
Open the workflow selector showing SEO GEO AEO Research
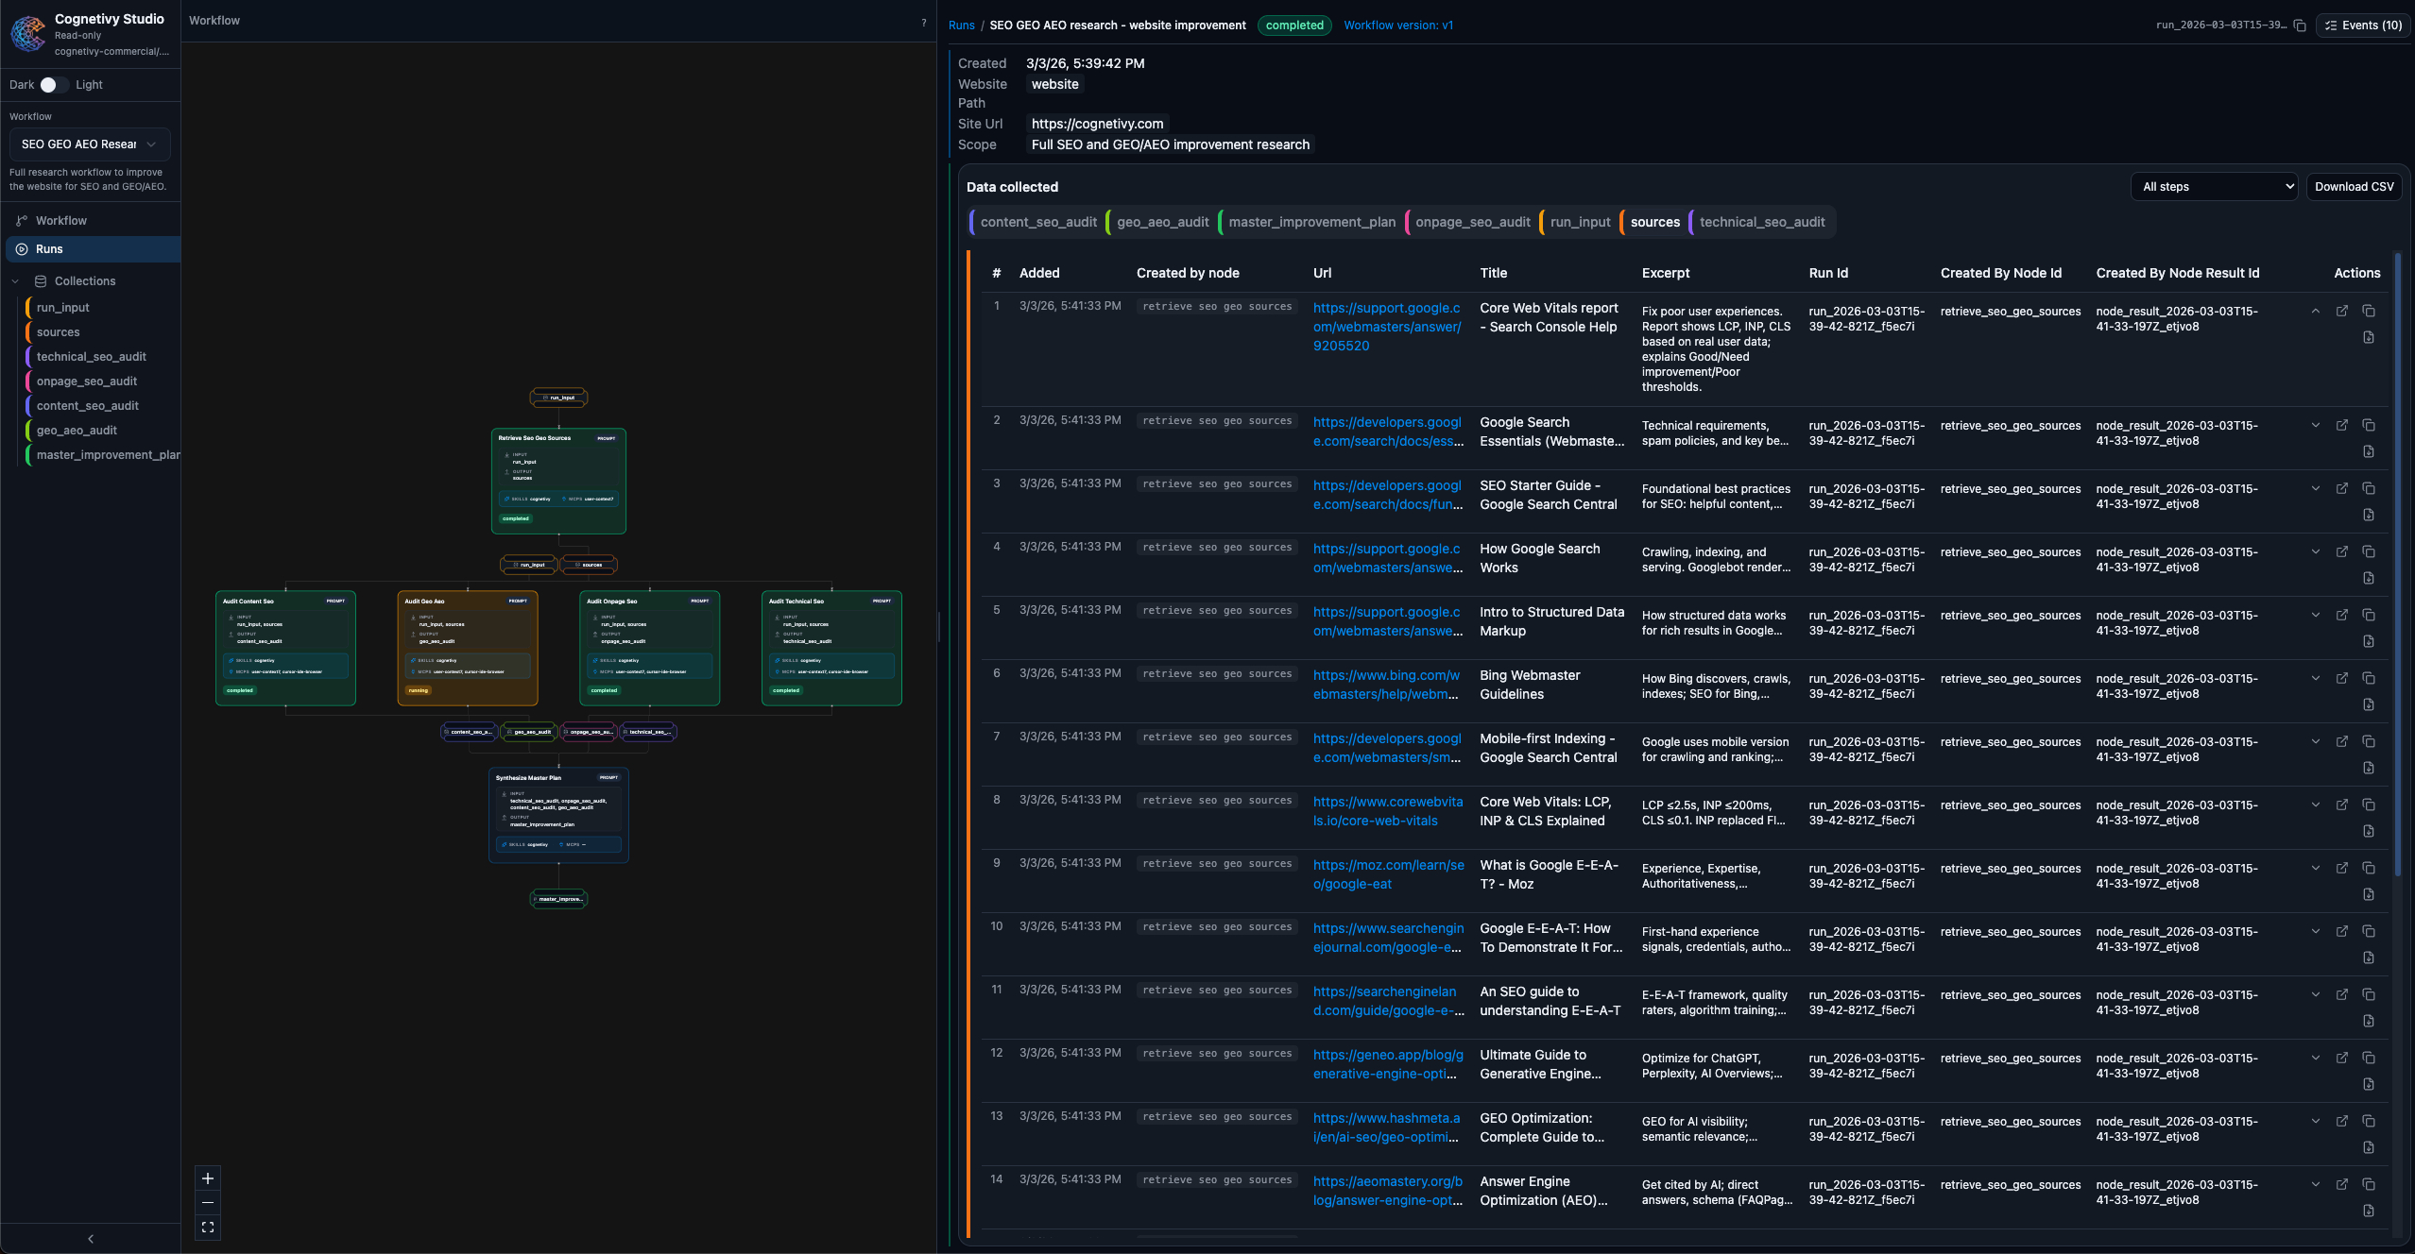point(89,144)
